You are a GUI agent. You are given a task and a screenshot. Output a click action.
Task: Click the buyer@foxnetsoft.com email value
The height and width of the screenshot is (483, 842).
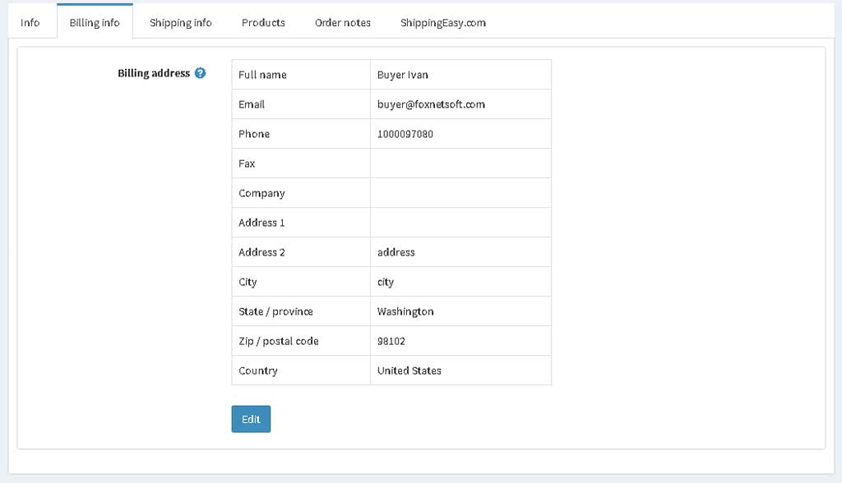pos(431,104)
